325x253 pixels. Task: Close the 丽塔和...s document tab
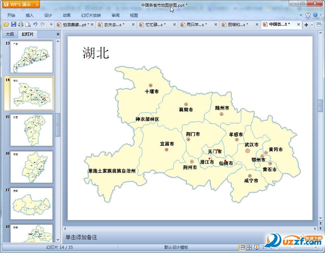pos(257,24)
